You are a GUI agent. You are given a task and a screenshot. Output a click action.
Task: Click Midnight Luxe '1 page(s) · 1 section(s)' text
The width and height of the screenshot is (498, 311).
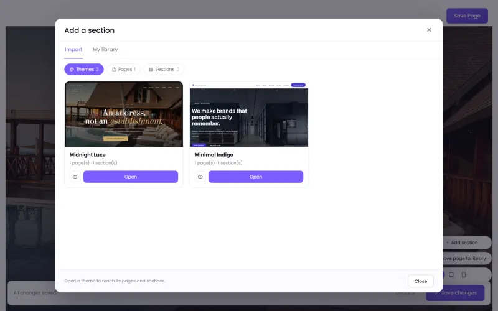(x=93, y=163)
